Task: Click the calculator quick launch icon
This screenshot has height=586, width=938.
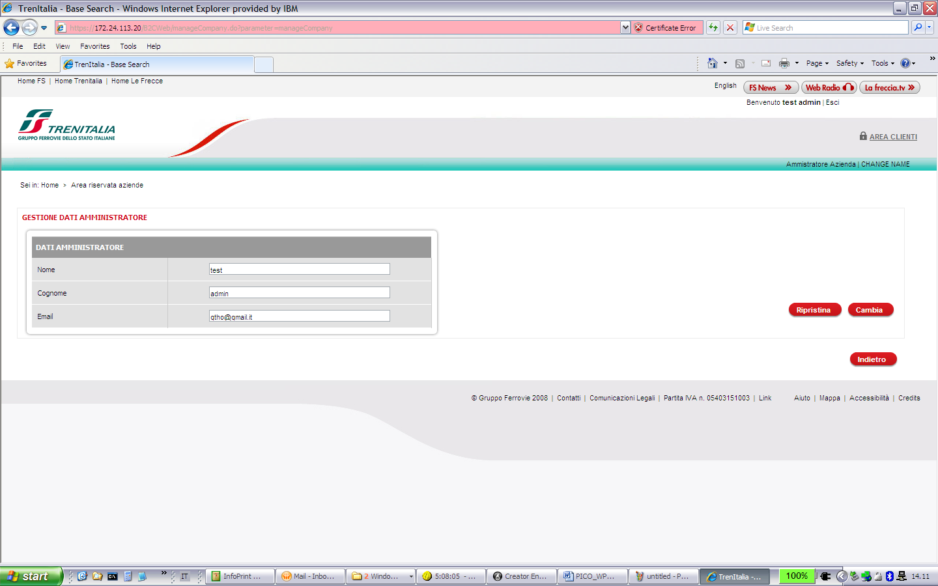Action: (x=128, y=576)
